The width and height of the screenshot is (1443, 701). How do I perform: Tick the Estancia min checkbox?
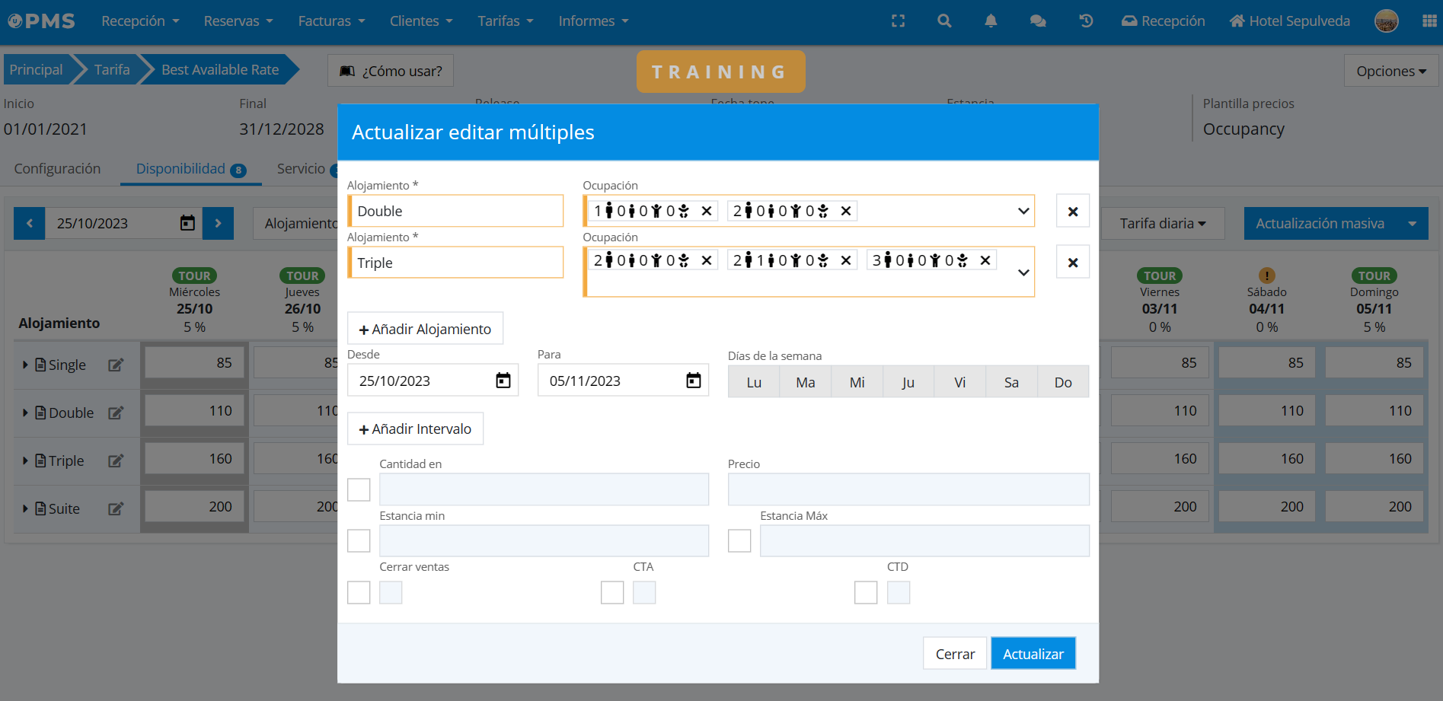[x=359, y=541]
